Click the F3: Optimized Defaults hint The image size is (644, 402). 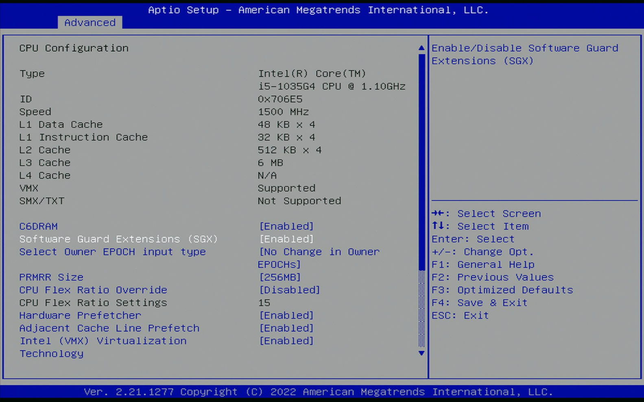point(502,290)
